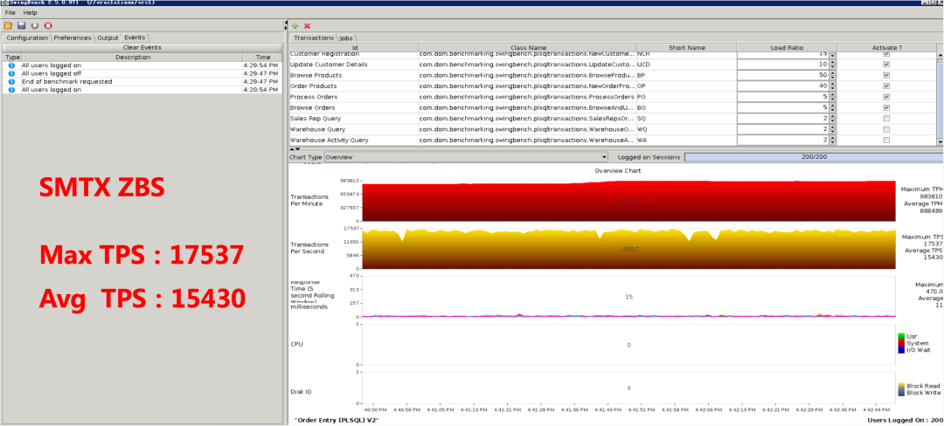Screen dimensions: 944x426
Task: Sort events by the Description column header
Action: pos(131,57)
